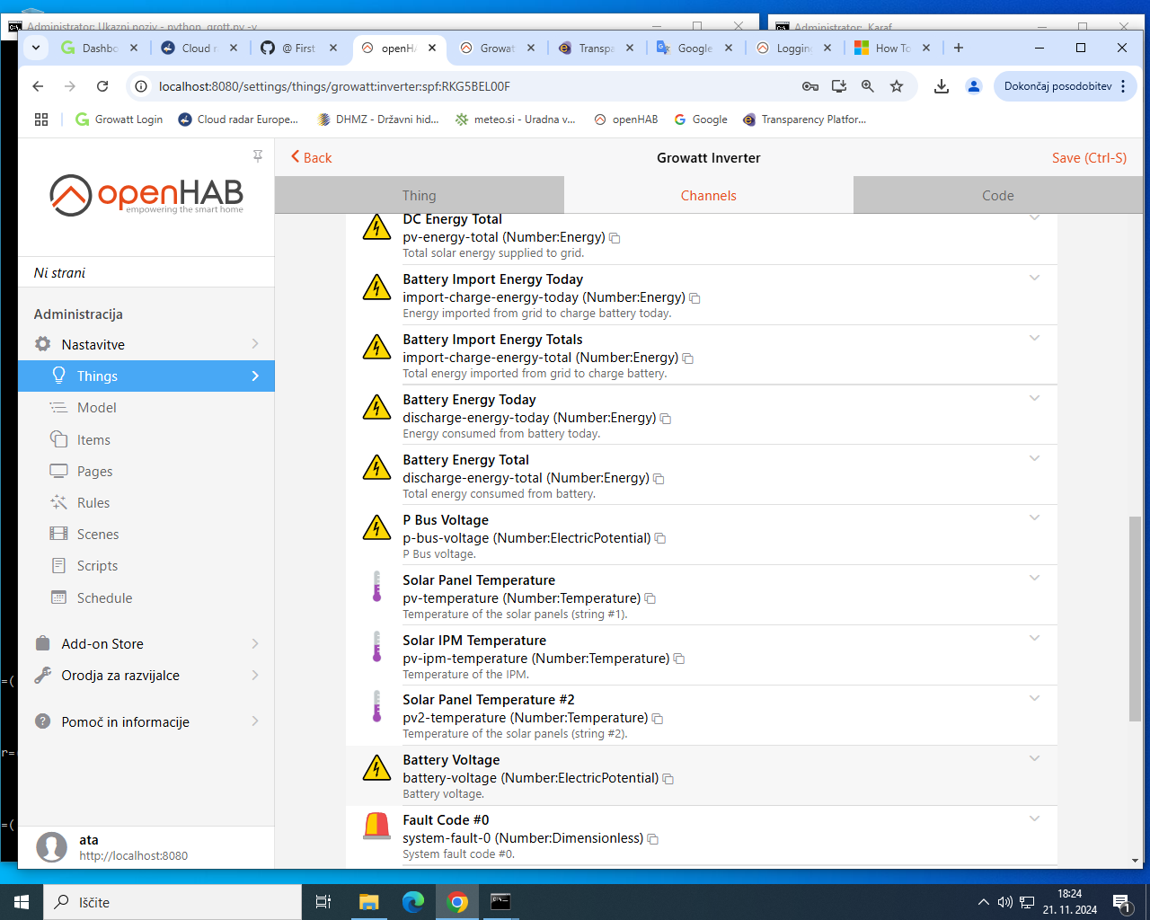Switch to the Code tab
This screenshot has height=920, width=1150.
997,196
